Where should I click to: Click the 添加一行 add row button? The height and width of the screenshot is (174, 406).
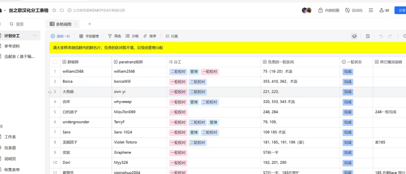click(60, 36)
